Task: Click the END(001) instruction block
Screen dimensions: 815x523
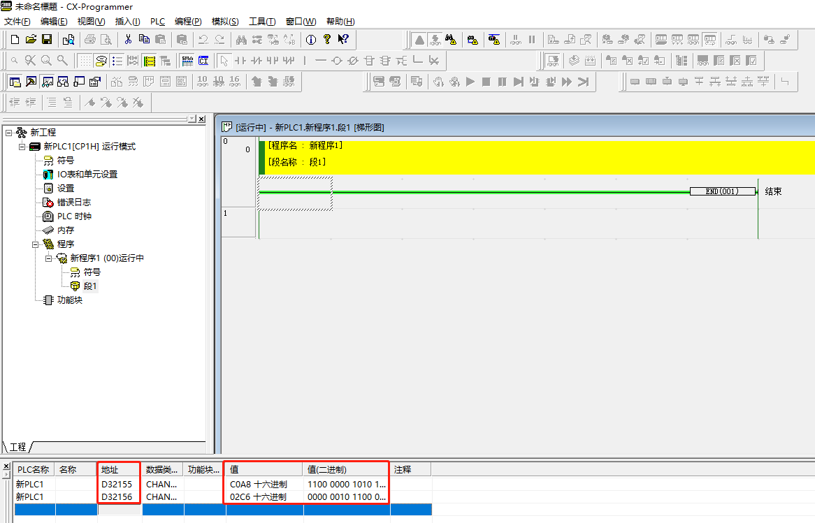Action: (x=723, y=191)
